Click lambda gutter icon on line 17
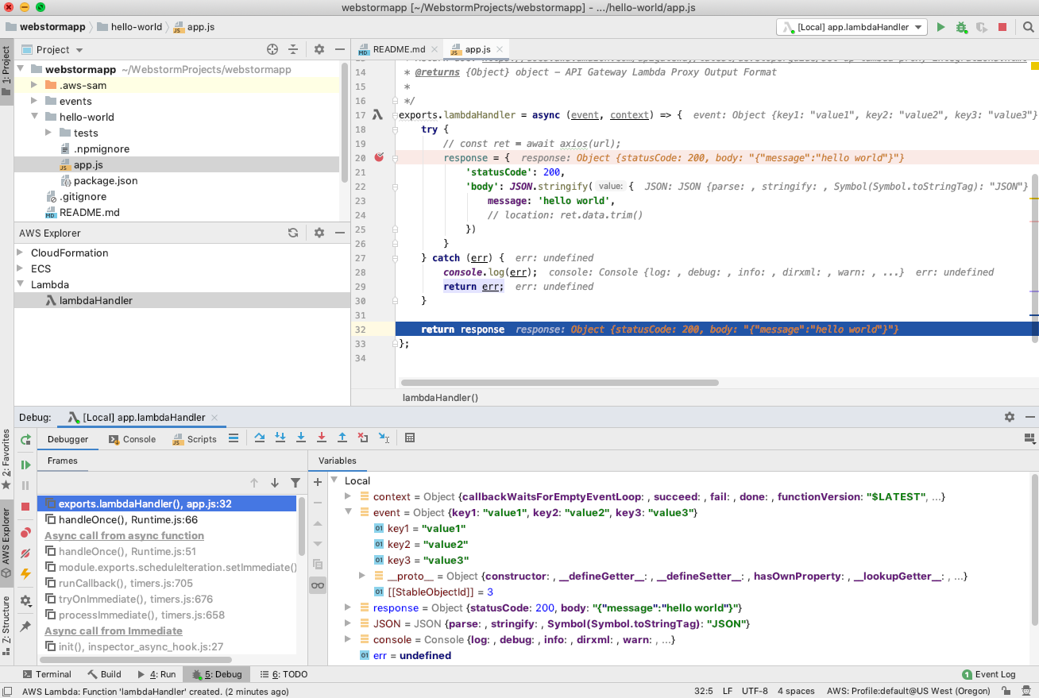1039x698 pixels. tap(378, 114)
